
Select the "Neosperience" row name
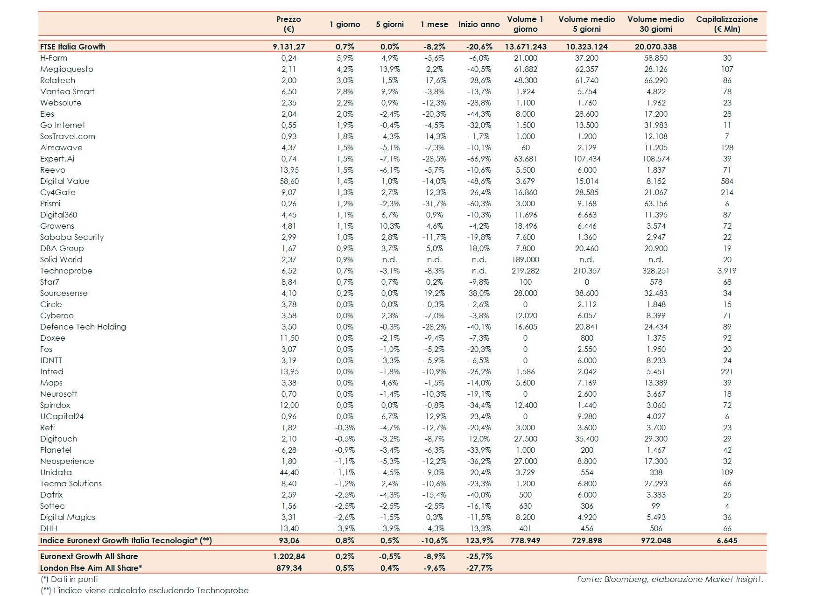tap(67, 461)
